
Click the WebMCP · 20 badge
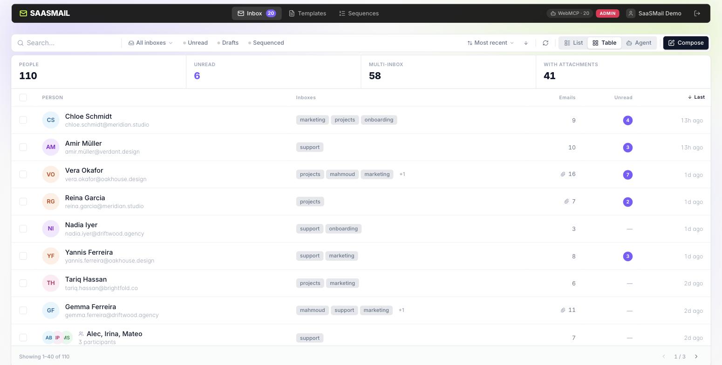coord(569,14)
